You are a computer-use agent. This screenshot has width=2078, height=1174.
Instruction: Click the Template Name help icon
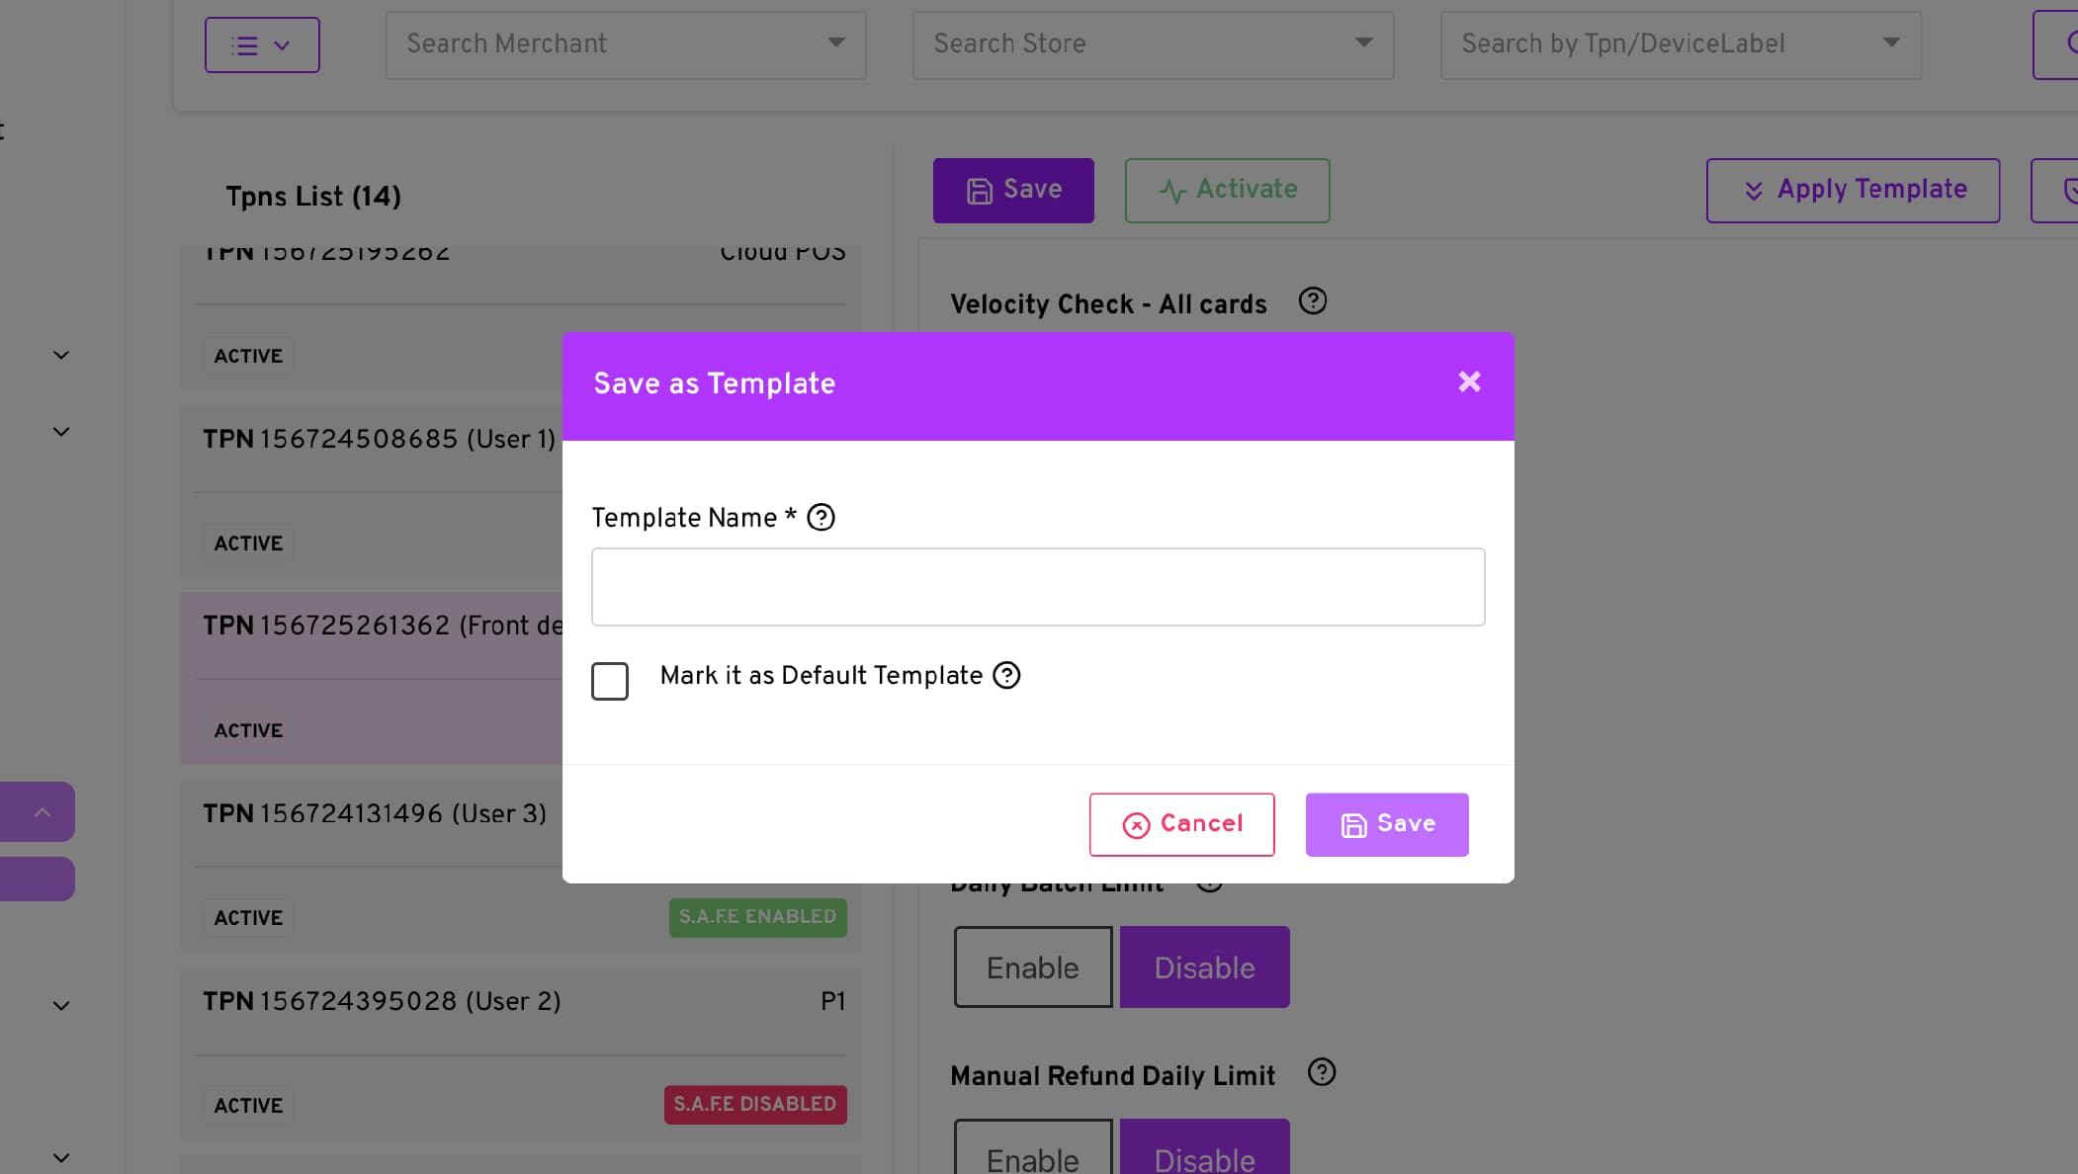[821, 518]
